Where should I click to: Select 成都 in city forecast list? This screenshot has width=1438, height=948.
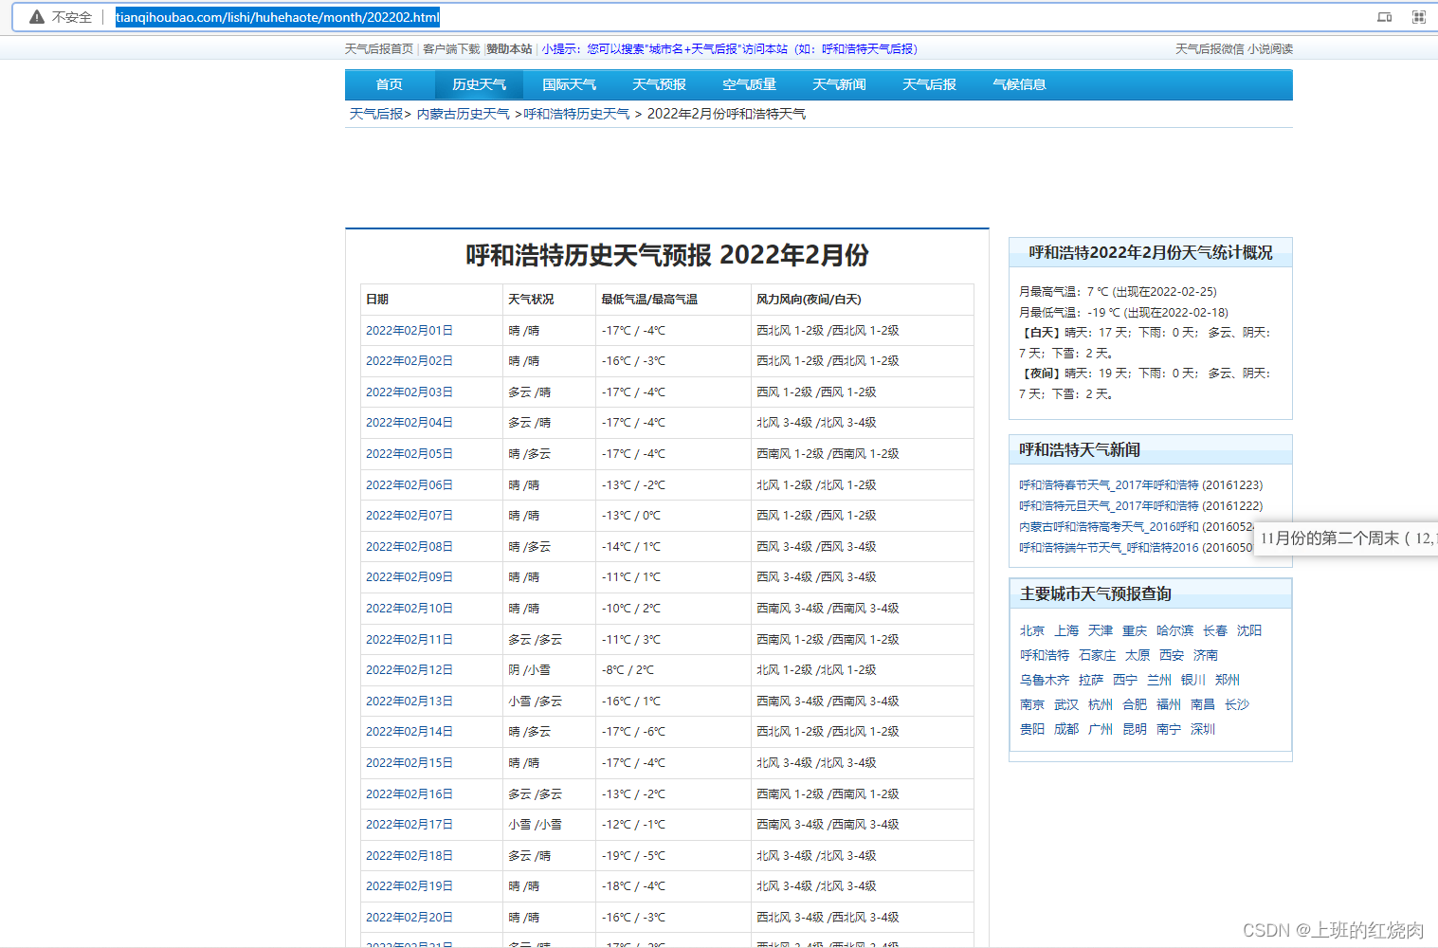point(1066,729)
